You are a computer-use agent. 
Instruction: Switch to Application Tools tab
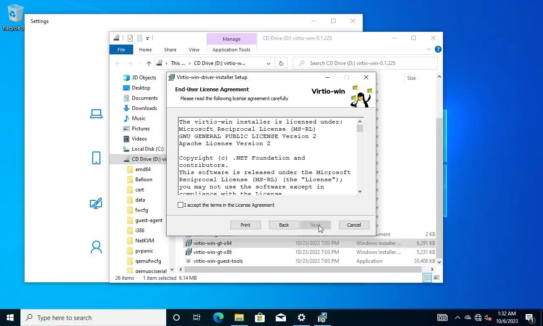pyautogui.click(x=231, y=50)
